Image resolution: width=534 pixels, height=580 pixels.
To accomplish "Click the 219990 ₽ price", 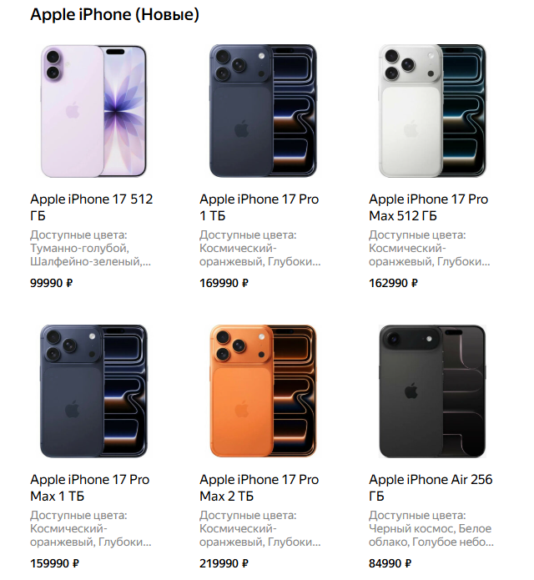I will 224,563.
